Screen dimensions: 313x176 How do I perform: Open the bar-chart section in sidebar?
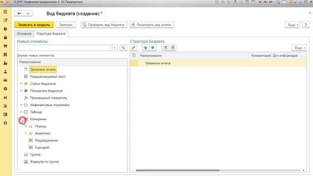point(5,97)
